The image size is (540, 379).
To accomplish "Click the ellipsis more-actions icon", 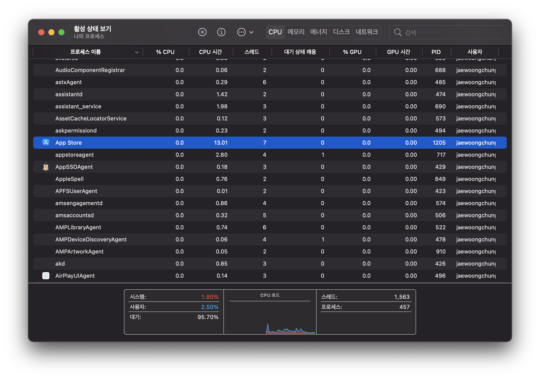I will 241,32.
